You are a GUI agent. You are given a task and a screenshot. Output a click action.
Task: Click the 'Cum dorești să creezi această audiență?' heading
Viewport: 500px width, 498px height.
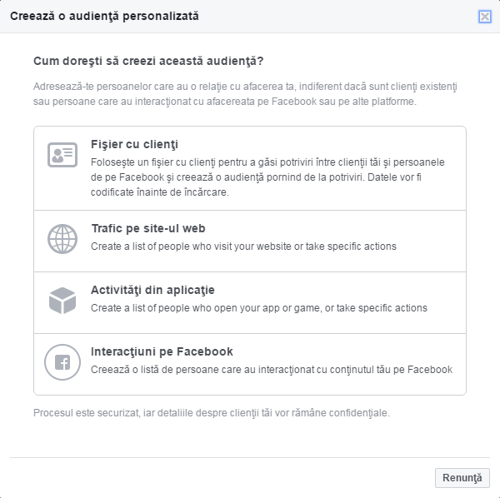coord(148,61)
